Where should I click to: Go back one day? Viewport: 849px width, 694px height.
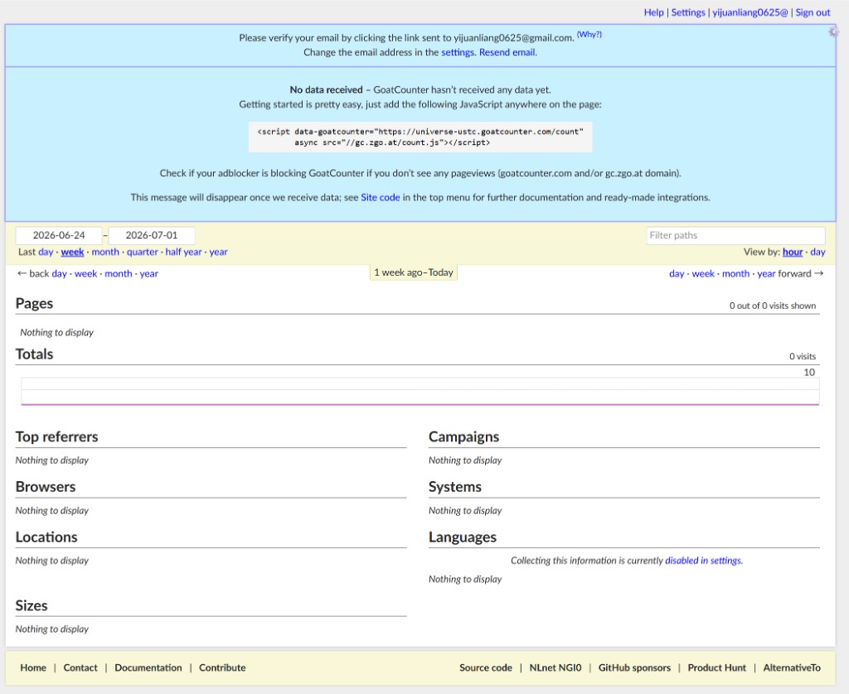coord(59,273)
